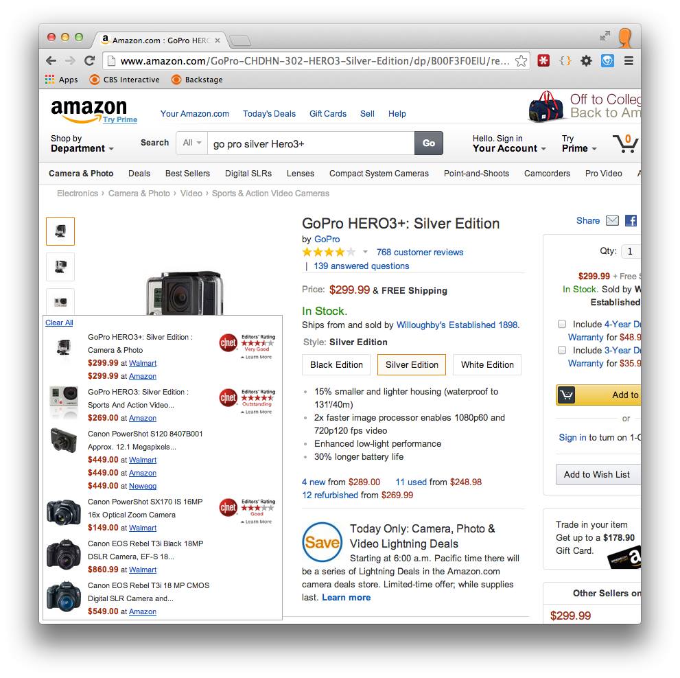The width and height of the screenshot is (680, 678).
Task: Go to the Digital SLRs tab
Action: (x=248, y=174)
